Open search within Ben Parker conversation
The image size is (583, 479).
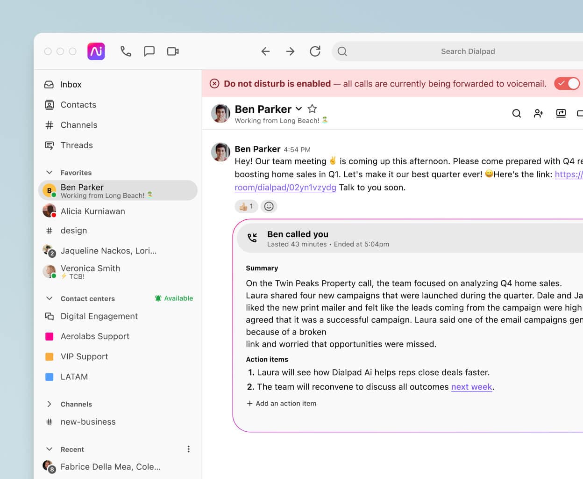[516, 113]
